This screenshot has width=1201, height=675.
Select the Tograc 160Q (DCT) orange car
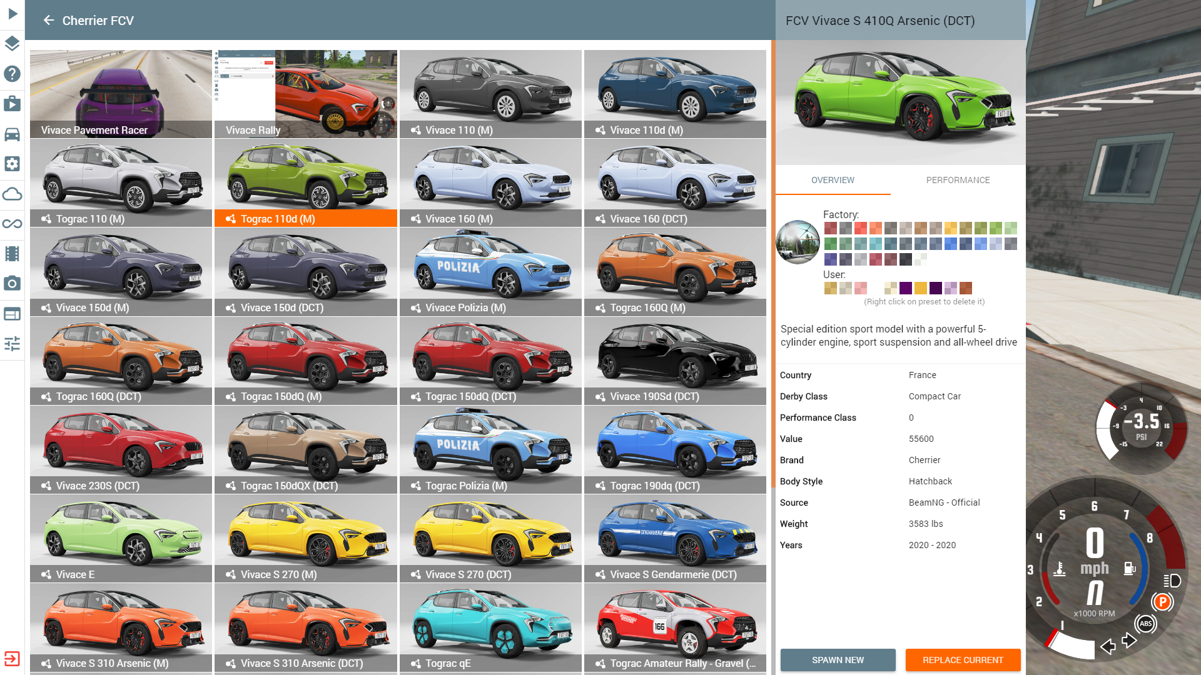tap(121, 361)
